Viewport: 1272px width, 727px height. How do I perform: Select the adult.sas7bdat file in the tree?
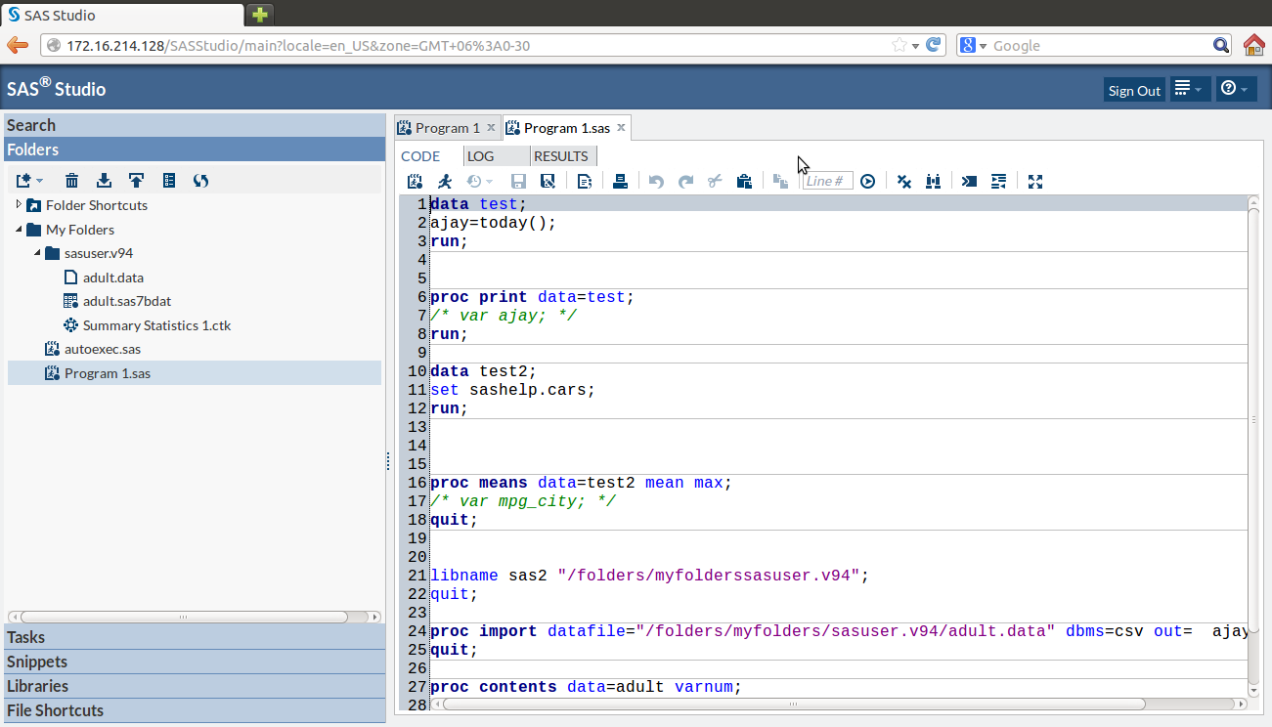pyautogui.click(x=127, y=301)
